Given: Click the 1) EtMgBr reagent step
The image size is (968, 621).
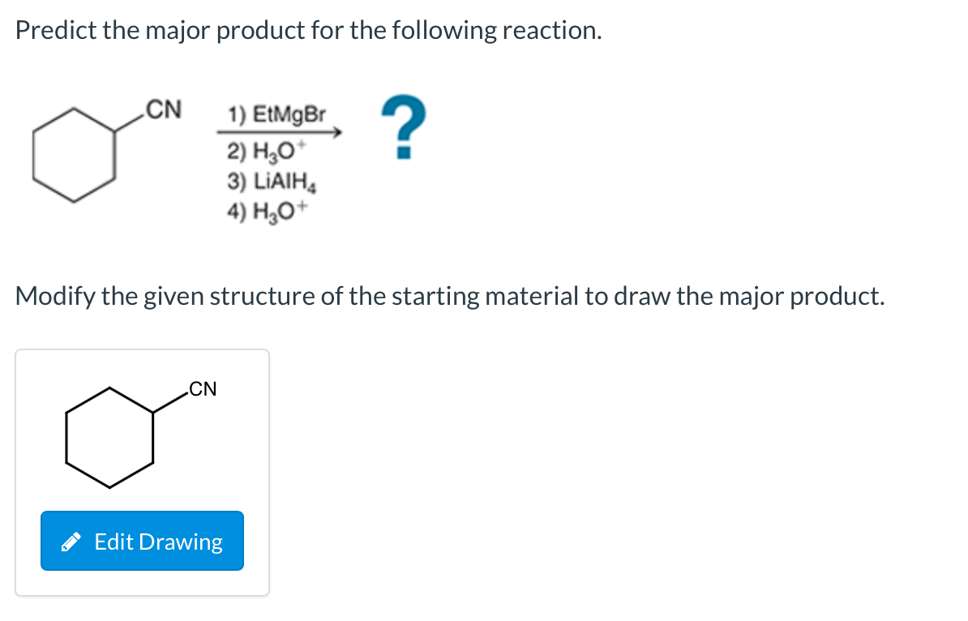Looking at the screenshot, I should [276, 114].
